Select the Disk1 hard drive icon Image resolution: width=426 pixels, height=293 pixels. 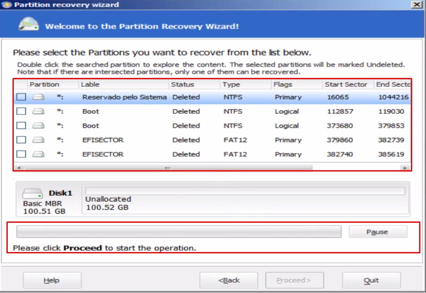pos(32,193)
